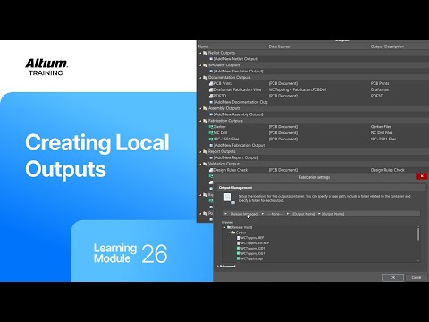Click the MCTopping.GD1 file icon

pyautogui.click(x=239, y=248)
